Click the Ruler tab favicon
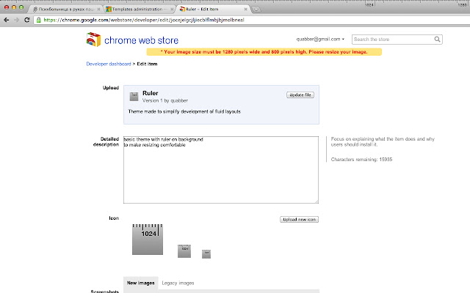This screenshot has height=293, width=470. click(182, 10)
